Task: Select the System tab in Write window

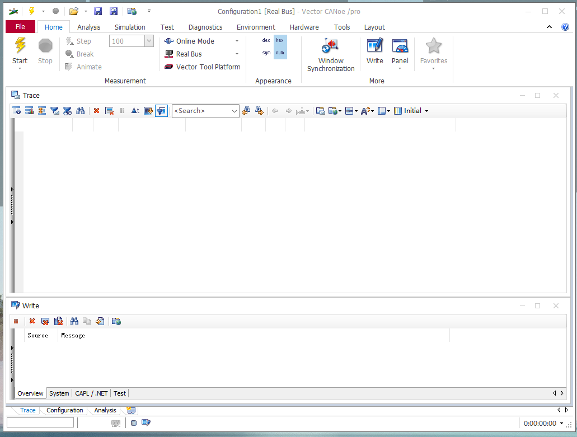Action: (59, 393)
